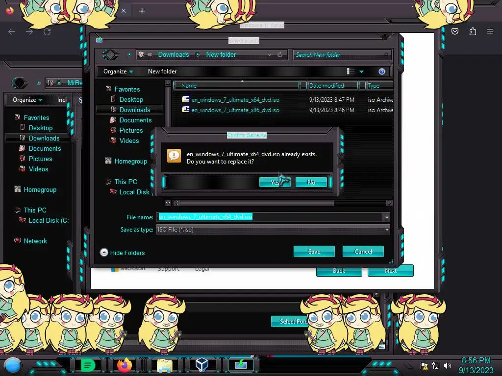This screenshot has height=376, width=502.
Task: Click Yes in the Confirm Save As dialog
Action: [x=275, y=182]
